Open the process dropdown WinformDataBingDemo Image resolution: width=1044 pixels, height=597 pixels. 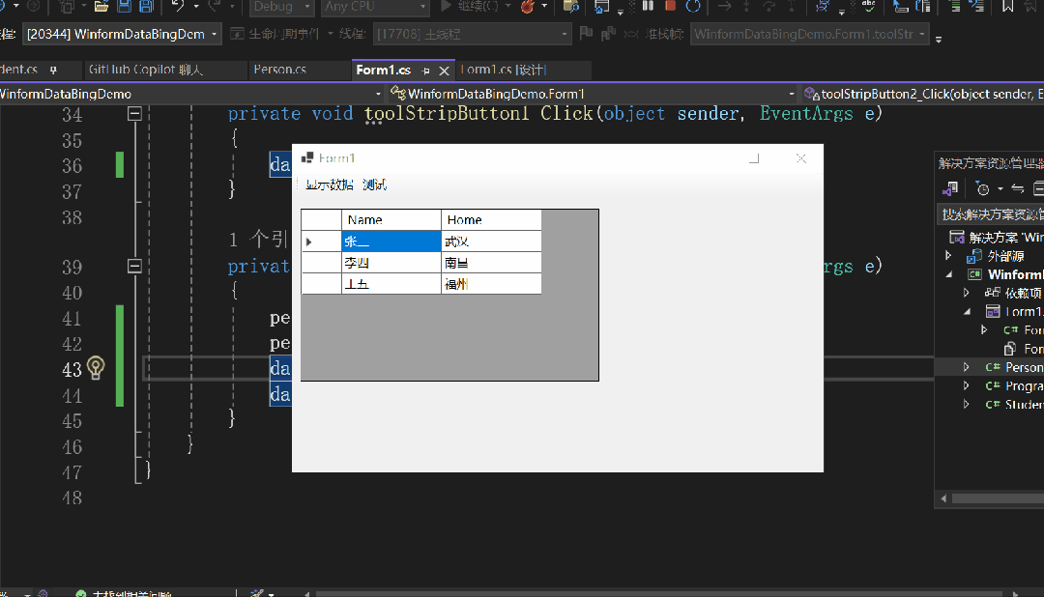122,34
